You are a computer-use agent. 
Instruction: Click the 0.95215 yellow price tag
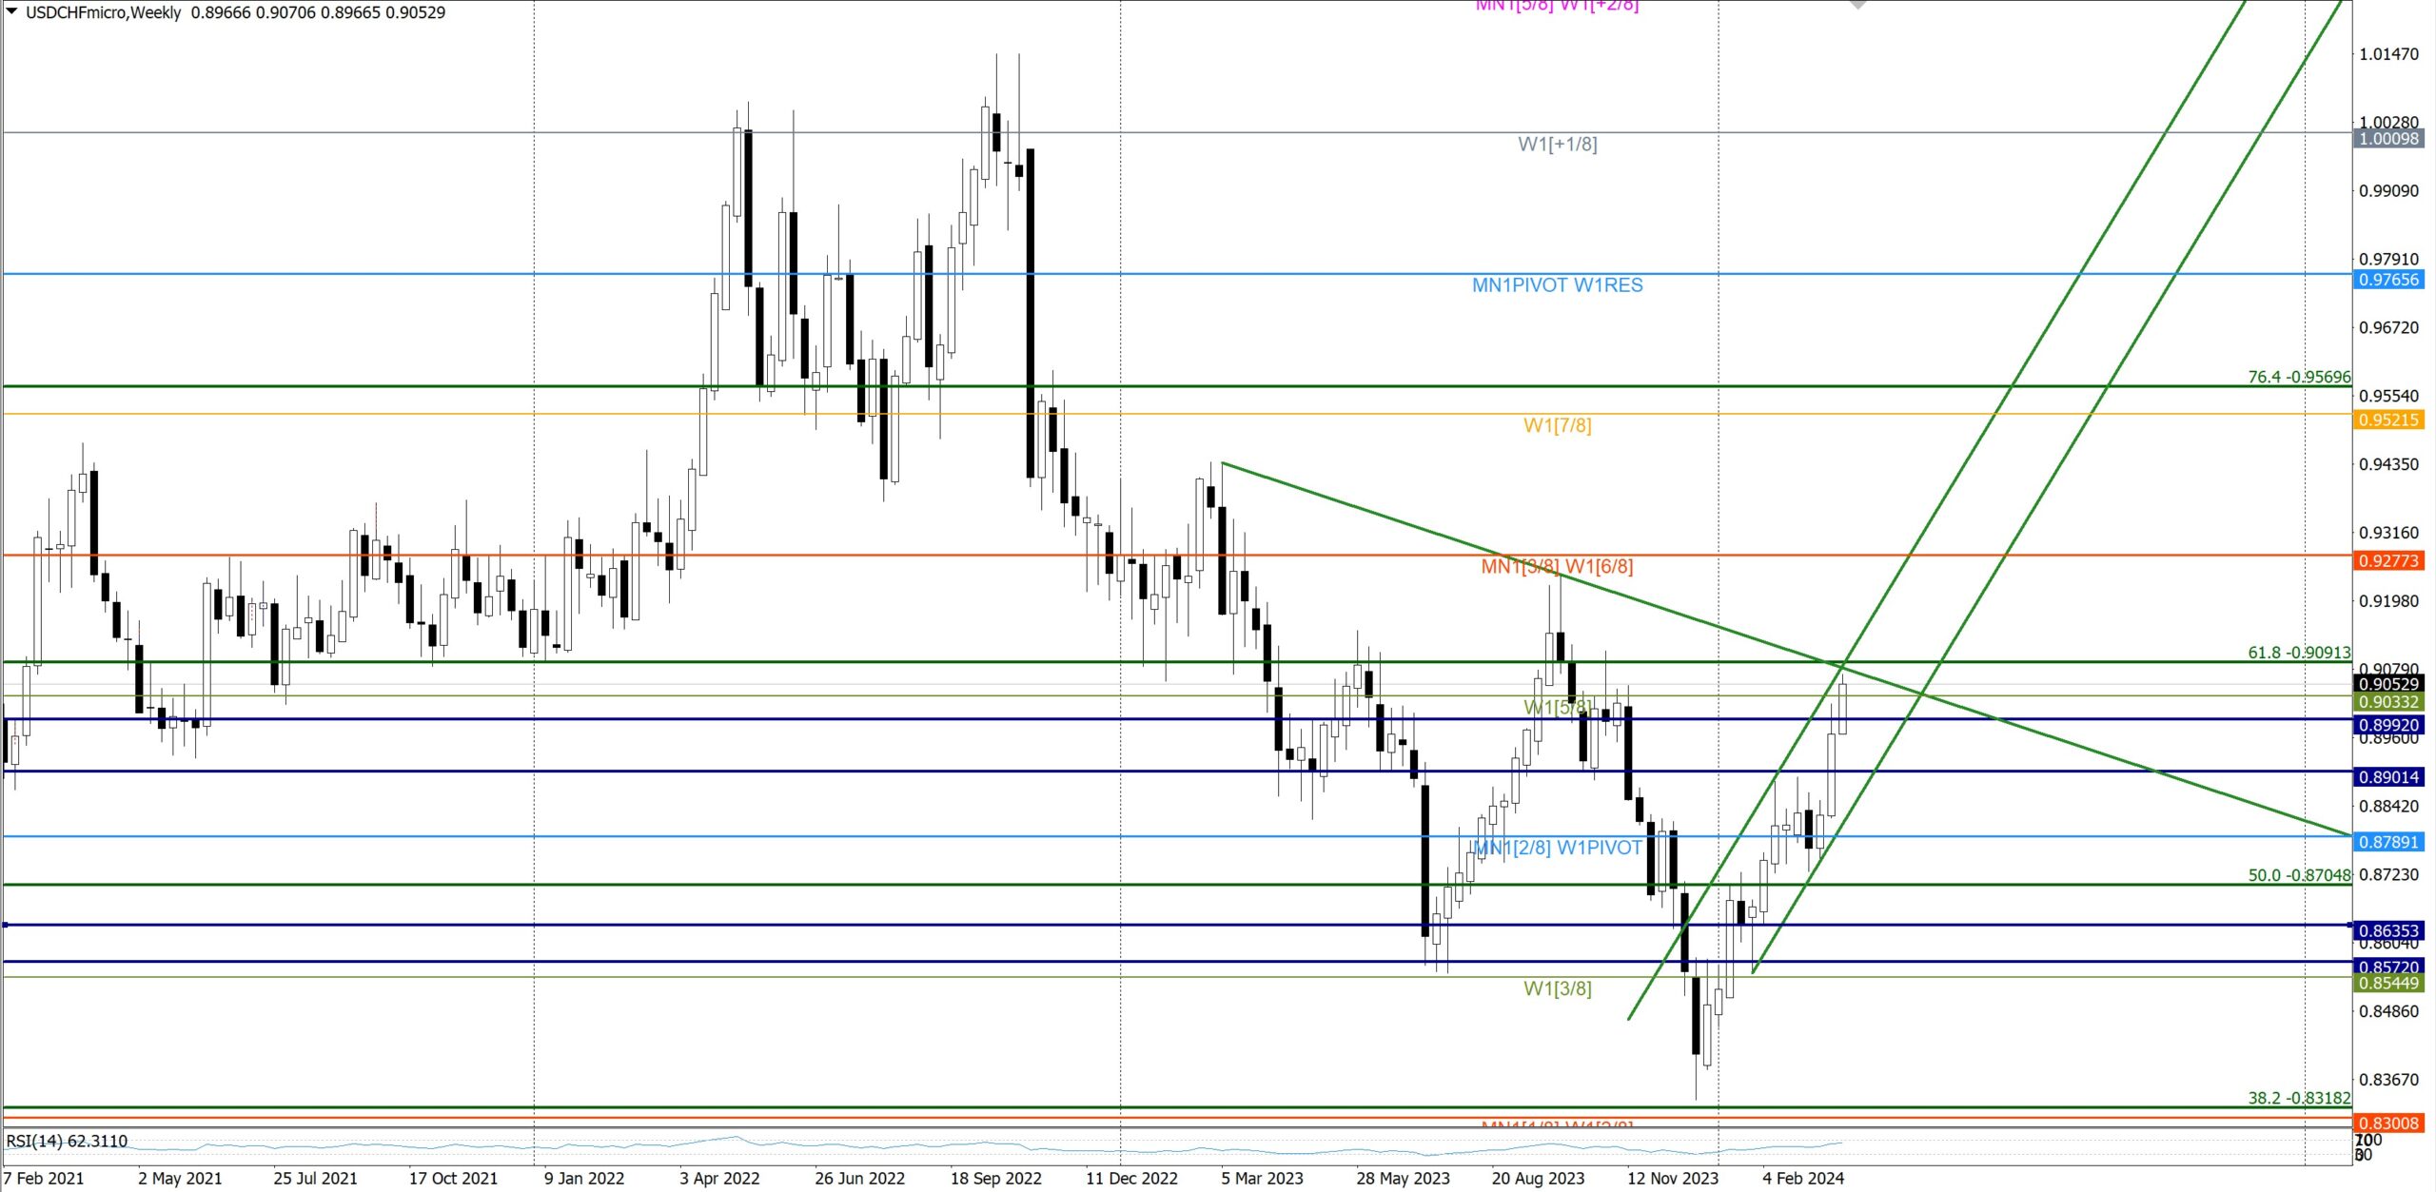(2389, 420)
